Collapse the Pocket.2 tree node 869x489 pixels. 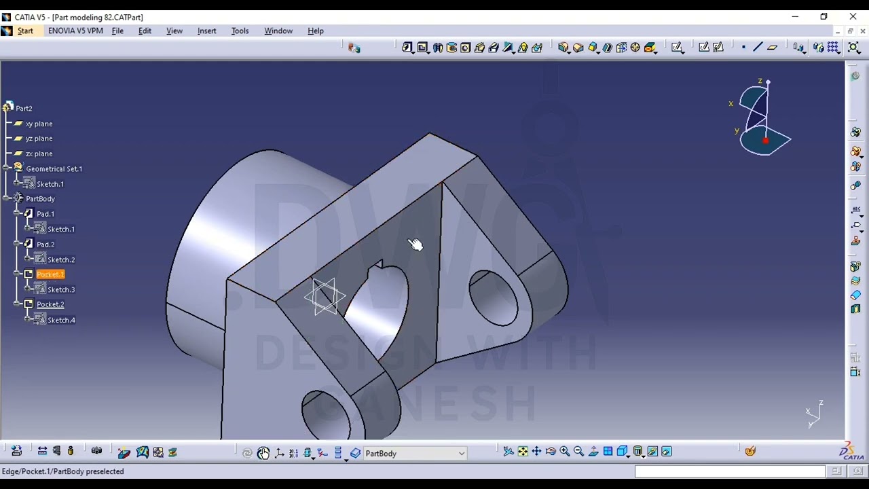tap(18, 304)
